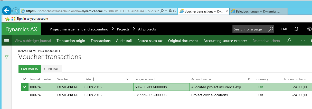Refresh the page in address bar
The width and height of the screenshot is (312, 109).
[x=174, y=11]
